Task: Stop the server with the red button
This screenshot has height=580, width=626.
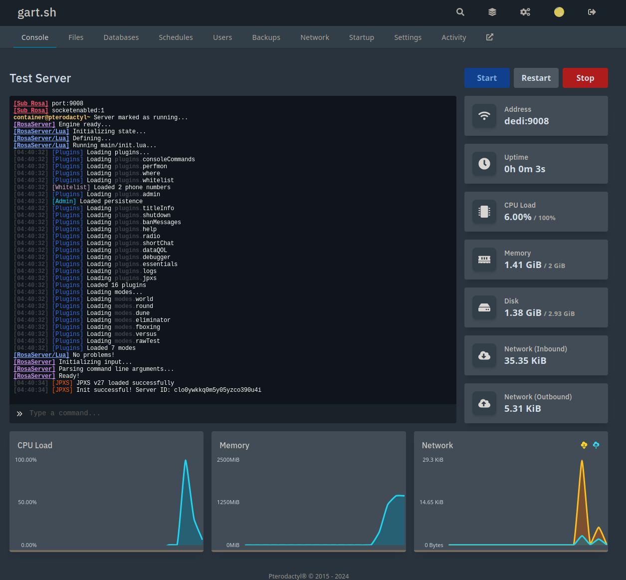Action: point(585,78)
